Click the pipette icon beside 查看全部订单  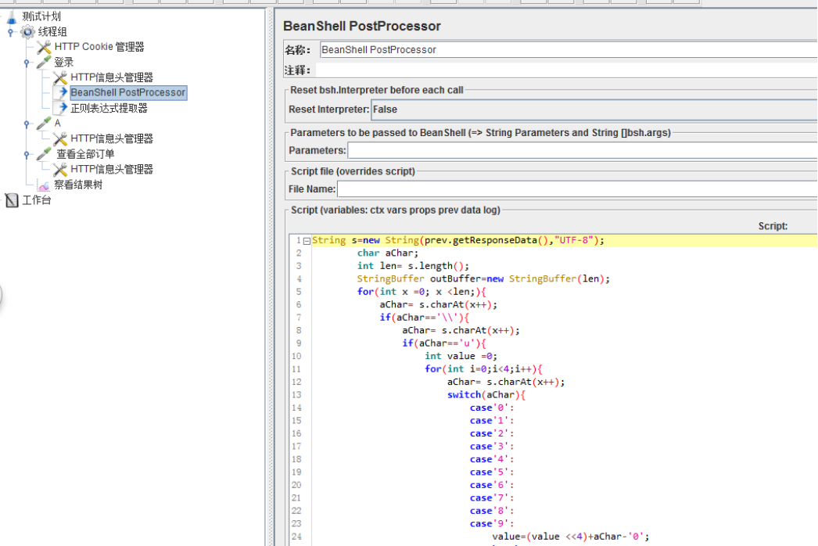(44, 155)
